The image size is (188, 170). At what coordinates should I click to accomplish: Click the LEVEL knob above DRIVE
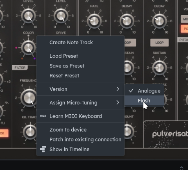coord(61,16)
